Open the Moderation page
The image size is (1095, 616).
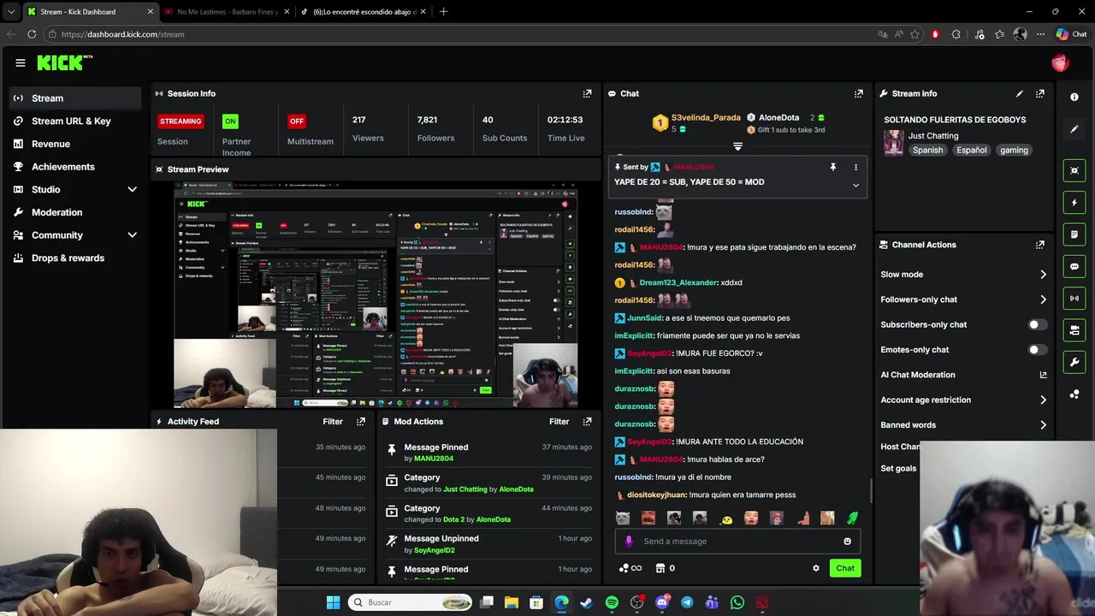(x=75, y=212)
